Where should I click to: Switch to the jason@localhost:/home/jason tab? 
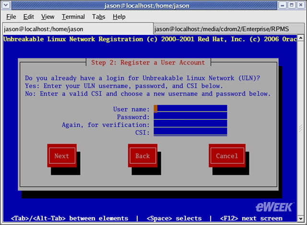pyautogui.click(x=78, y=29)
